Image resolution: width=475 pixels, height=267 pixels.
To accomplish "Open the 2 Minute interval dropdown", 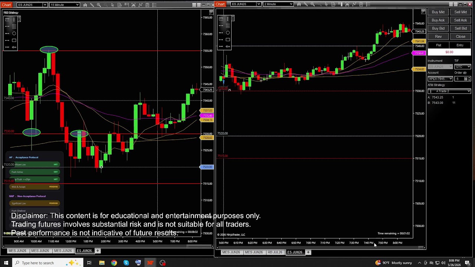I will pos(278,4).
